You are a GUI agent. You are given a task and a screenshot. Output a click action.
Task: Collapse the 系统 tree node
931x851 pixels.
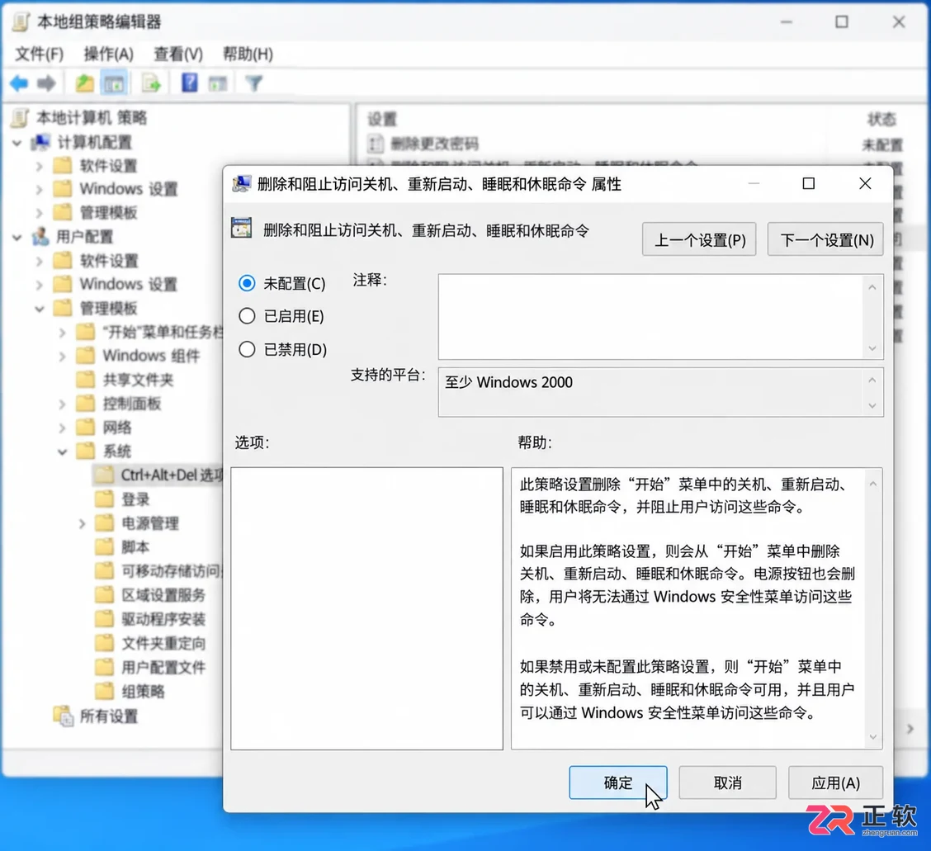tap(62, 452)
